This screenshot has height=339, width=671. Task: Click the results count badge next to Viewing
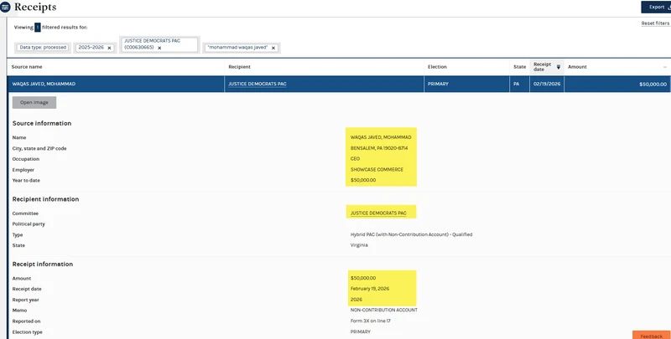[38, 28]
